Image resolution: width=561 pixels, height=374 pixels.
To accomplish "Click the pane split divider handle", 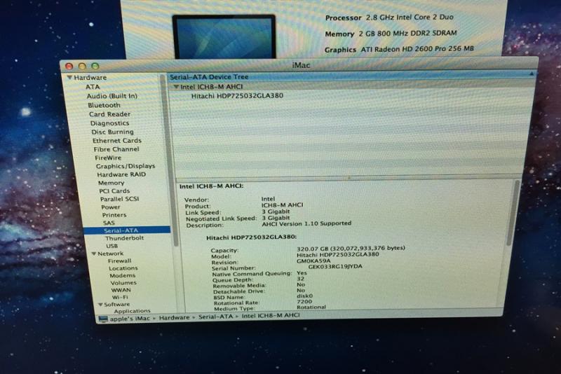I will click(349, 176).
